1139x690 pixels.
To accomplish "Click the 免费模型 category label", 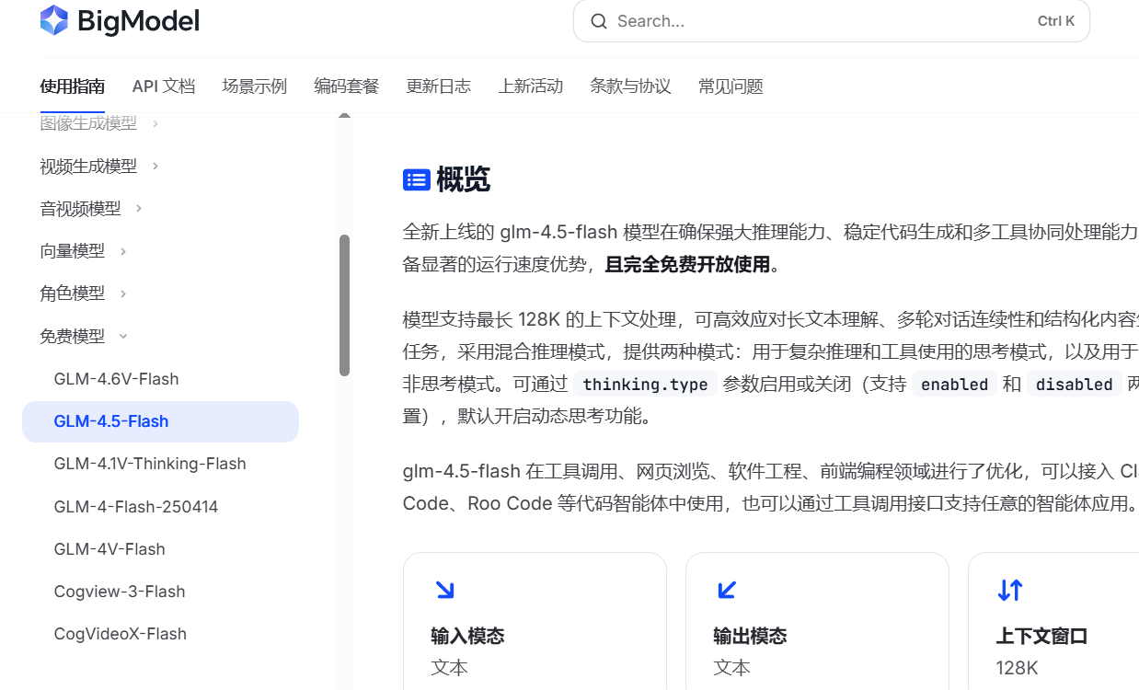I will point(72,336).
